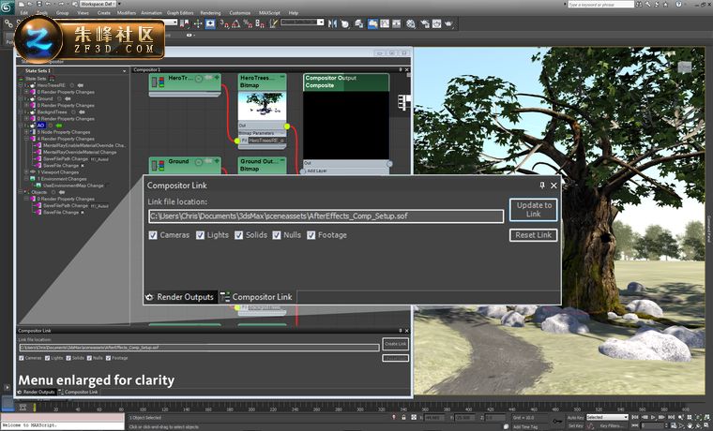
Task: Click the Undo quick-access icon
Action: [x=48, y=4]
